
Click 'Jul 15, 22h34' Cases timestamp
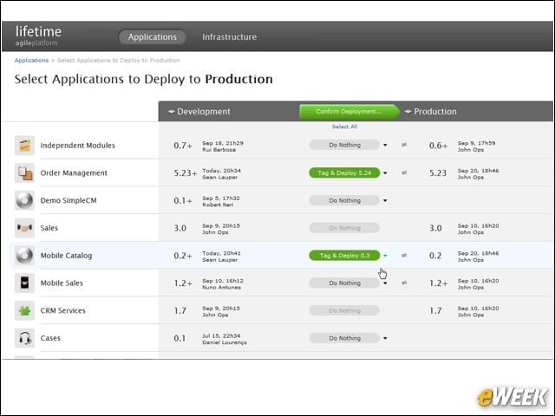(221, 335)
